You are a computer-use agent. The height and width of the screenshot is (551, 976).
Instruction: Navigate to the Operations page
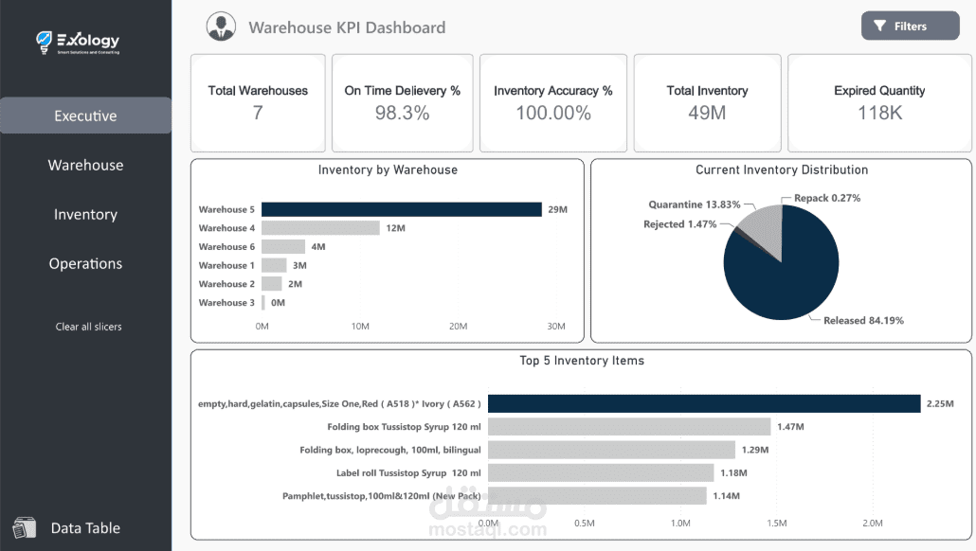click(85, 264)
